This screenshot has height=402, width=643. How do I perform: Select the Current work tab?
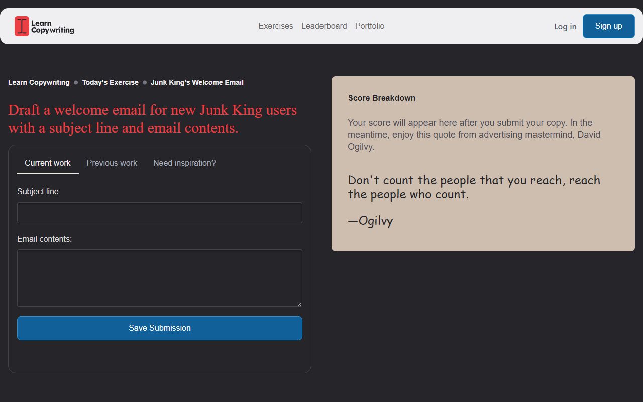(x=48, y=163)
